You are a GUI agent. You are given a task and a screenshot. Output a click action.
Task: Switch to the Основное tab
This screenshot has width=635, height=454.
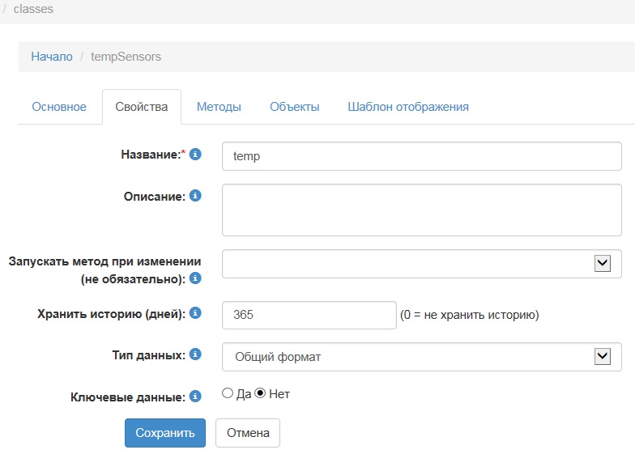coord(59,107)
